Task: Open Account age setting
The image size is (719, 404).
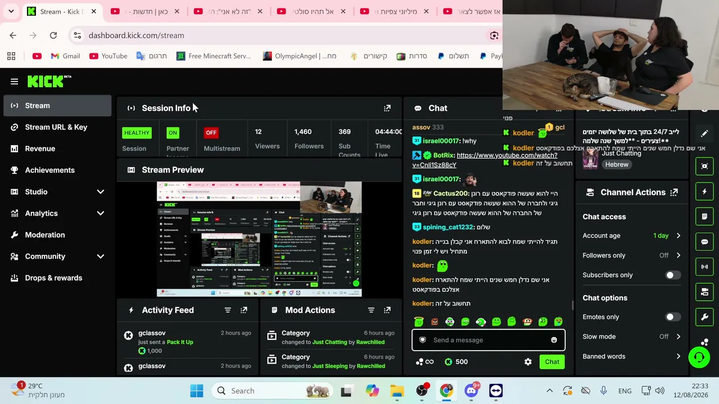Action: tap(632, 236)
